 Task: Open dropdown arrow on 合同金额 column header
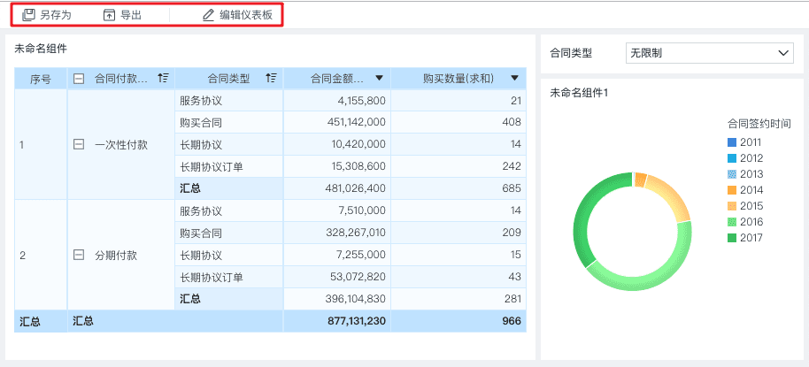(380, 79)
